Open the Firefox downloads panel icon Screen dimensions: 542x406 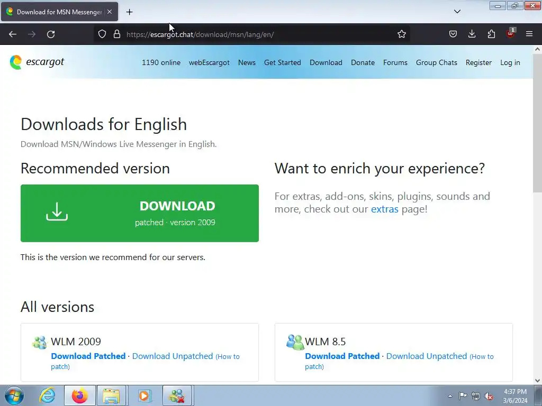(x=472, y=34)
